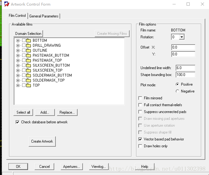Tick the SILKSCREEN_BUTTOM film checkbox

pyautogui.click(x=24, y=65)
